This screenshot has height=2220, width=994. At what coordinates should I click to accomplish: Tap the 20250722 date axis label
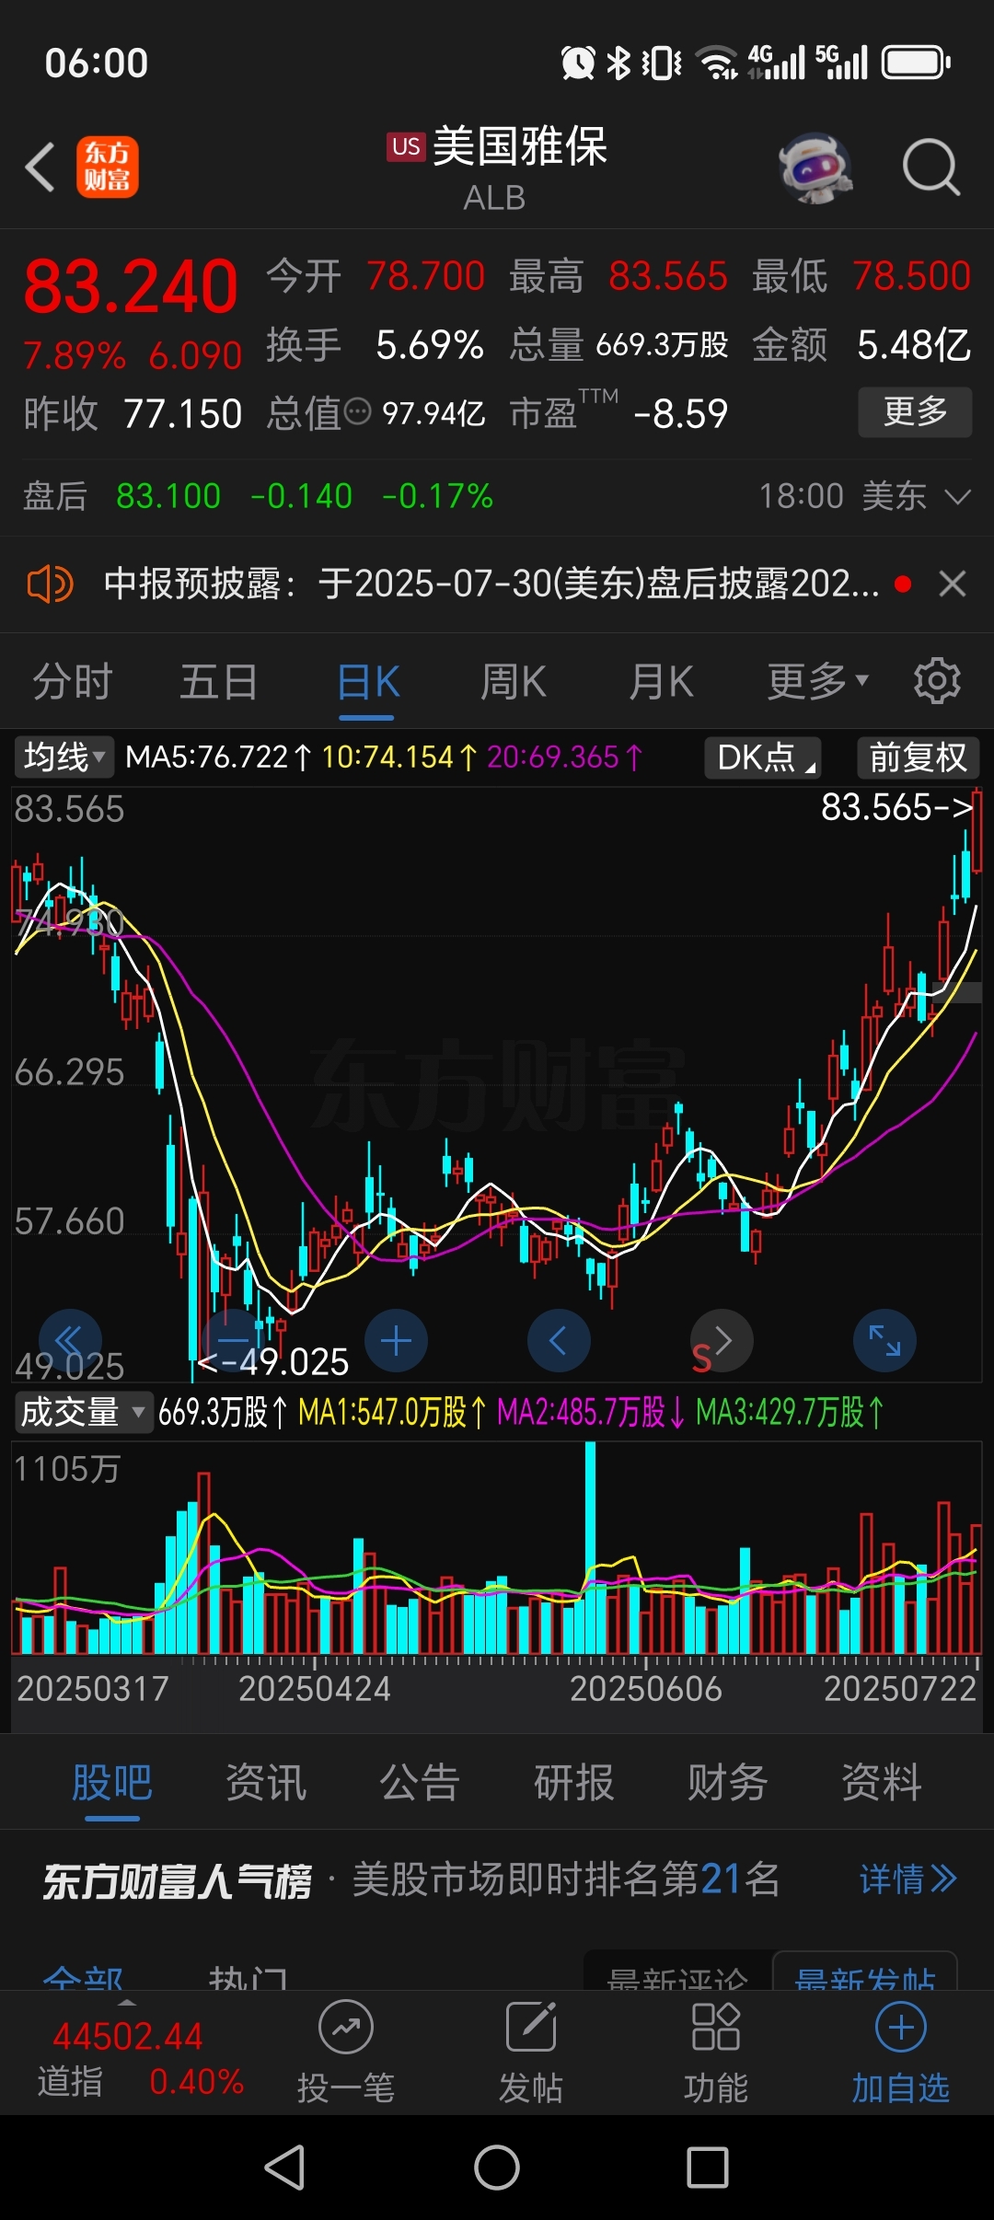pos(900,1688)
